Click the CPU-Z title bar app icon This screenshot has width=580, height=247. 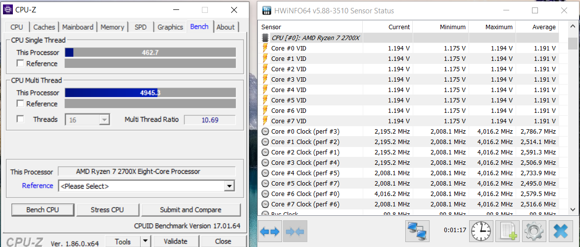(8, 9)
